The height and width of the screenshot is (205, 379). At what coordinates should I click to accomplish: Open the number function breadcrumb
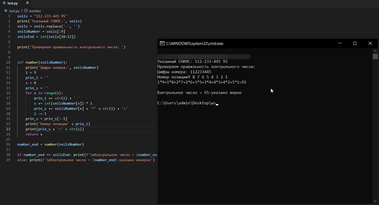pos(35,11)
